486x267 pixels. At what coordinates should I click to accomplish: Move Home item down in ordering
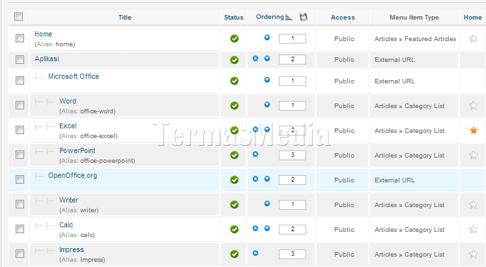point(267,38)
